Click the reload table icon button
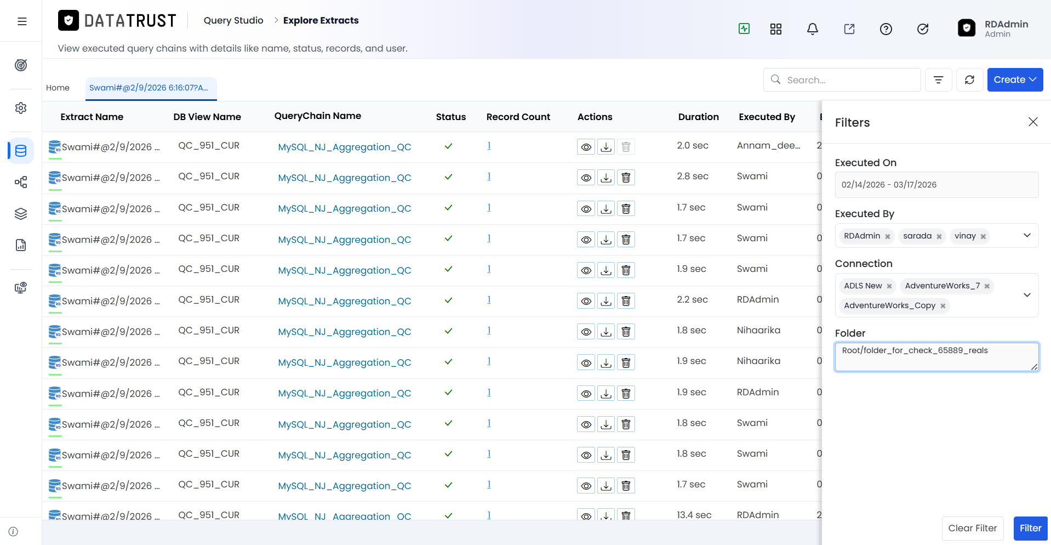This screenshot has width=1051, height=545. pyautogui.click(x=970, y=80)
